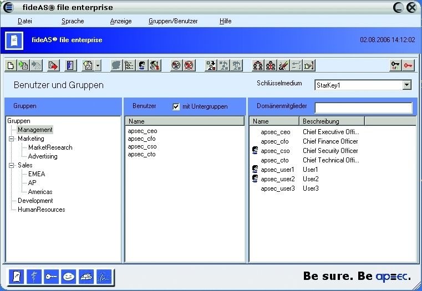The width and height of the screenshot is (422, 291).
Task: Open the Sprache menu
Action: (73, 21)
